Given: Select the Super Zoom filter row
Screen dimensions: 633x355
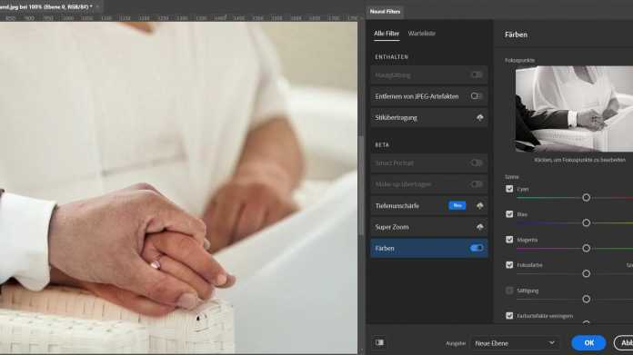Looking at the screenshot, I should tap(428, 227).
